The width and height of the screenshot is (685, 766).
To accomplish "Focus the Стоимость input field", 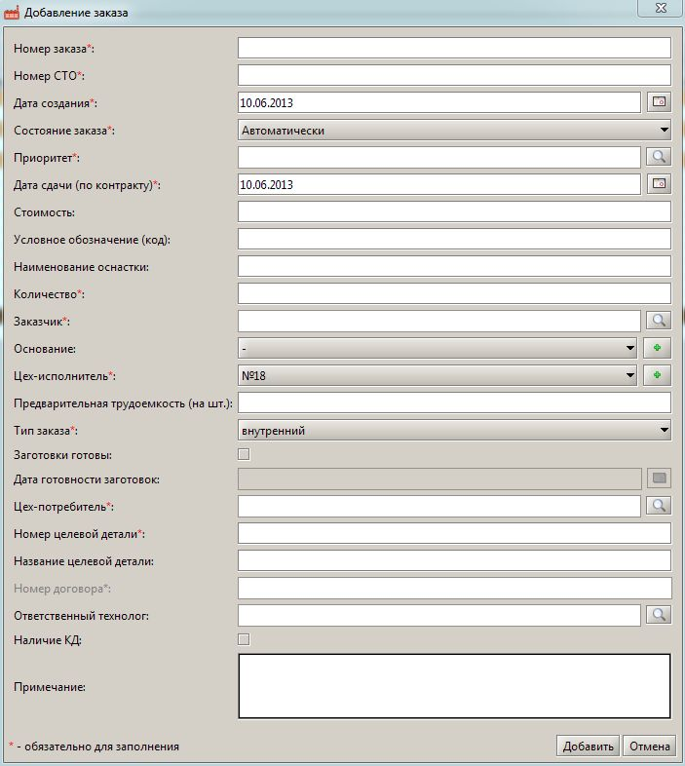I will click(x=454, y=212).
